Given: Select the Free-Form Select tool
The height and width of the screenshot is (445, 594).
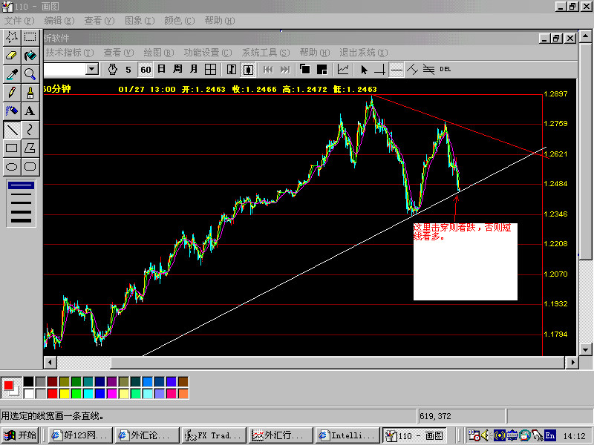Looking at the screenshot, I should coord(12,36).
